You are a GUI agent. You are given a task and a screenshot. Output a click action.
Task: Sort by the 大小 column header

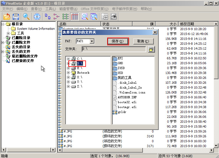(167, 24)
